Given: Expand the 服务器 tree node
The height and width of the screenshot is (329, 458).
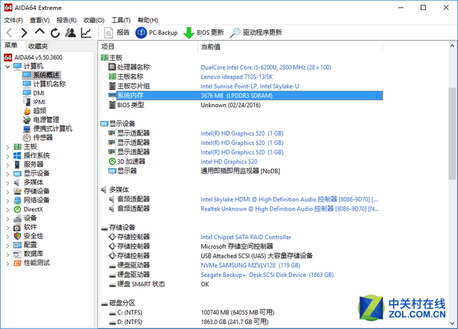Looking at the screenshot, I should click(8, 165).
